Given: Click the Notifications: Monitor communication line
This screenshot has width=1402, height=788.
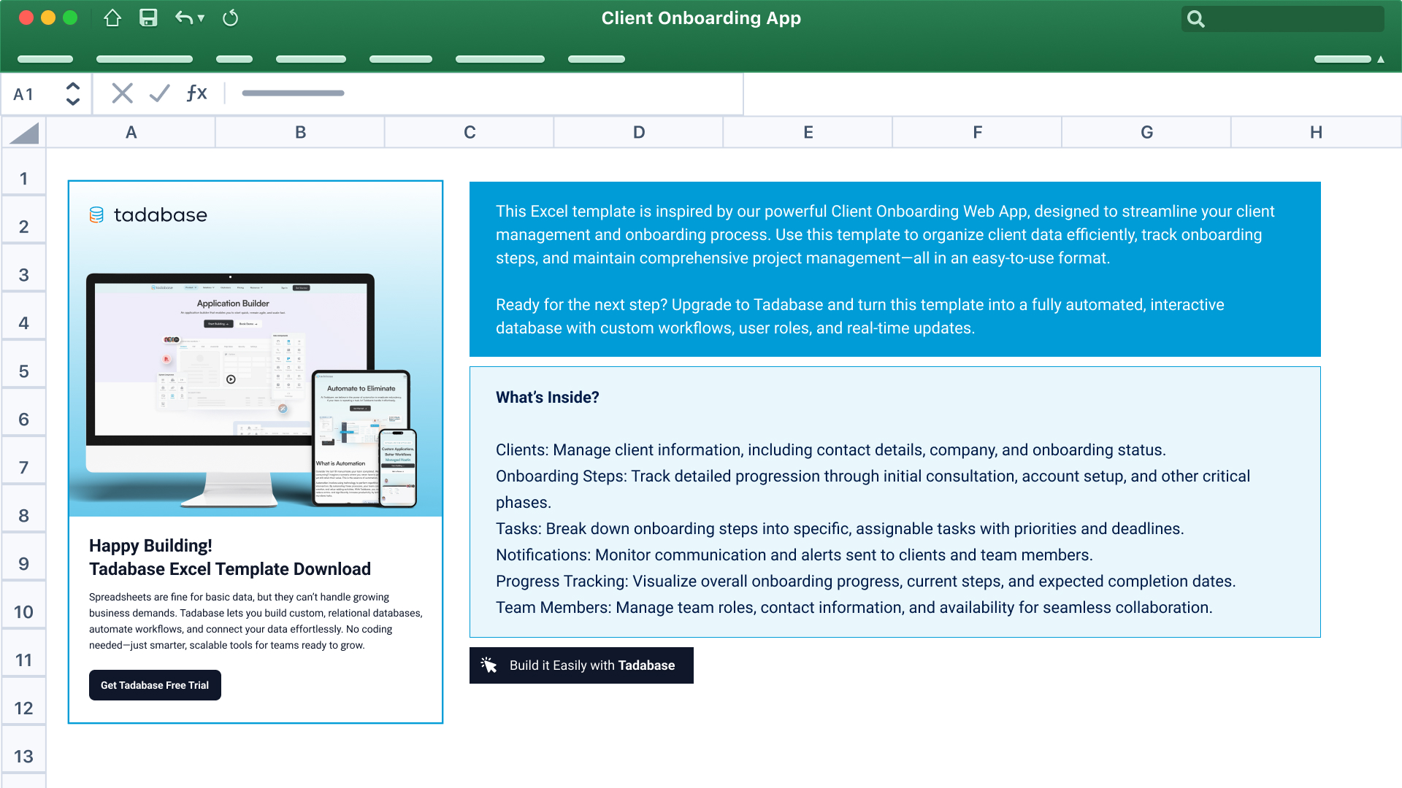Looking at the screenshot, I should [794, 555].
